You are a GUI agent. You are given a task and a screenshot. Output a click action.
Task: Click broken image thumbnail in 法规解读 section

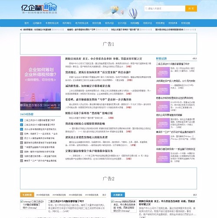(124, 206)
